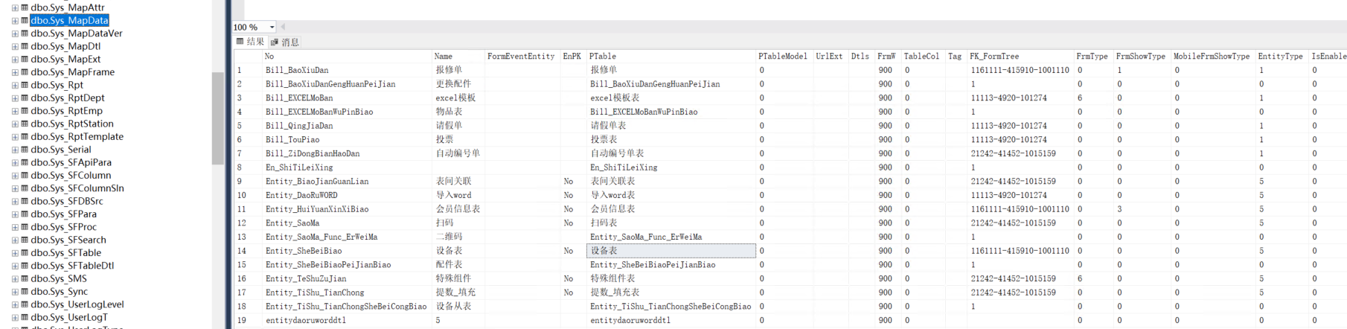The image size is (1347, 329).
Task: Select table icon of dbo.Sys_MapFrame
Action: pos(25,72)
